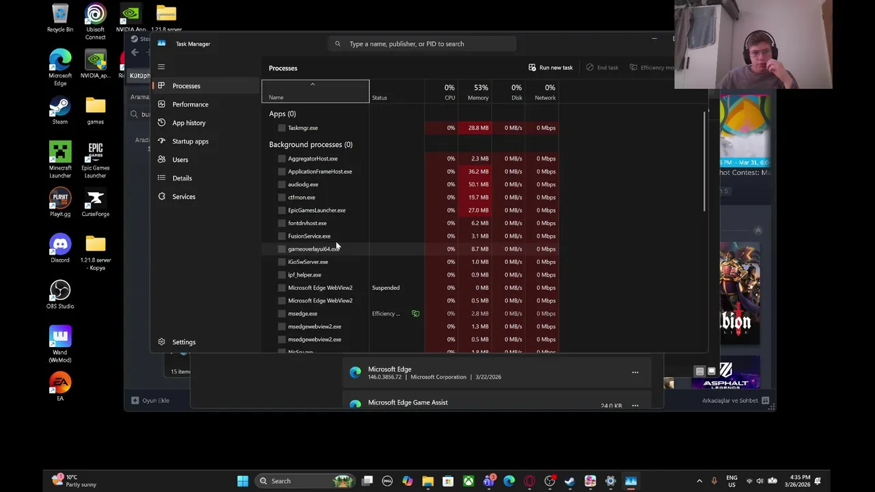Open the clock and date flyout
This screenshot has width=875, height=492.
point(796,481)
